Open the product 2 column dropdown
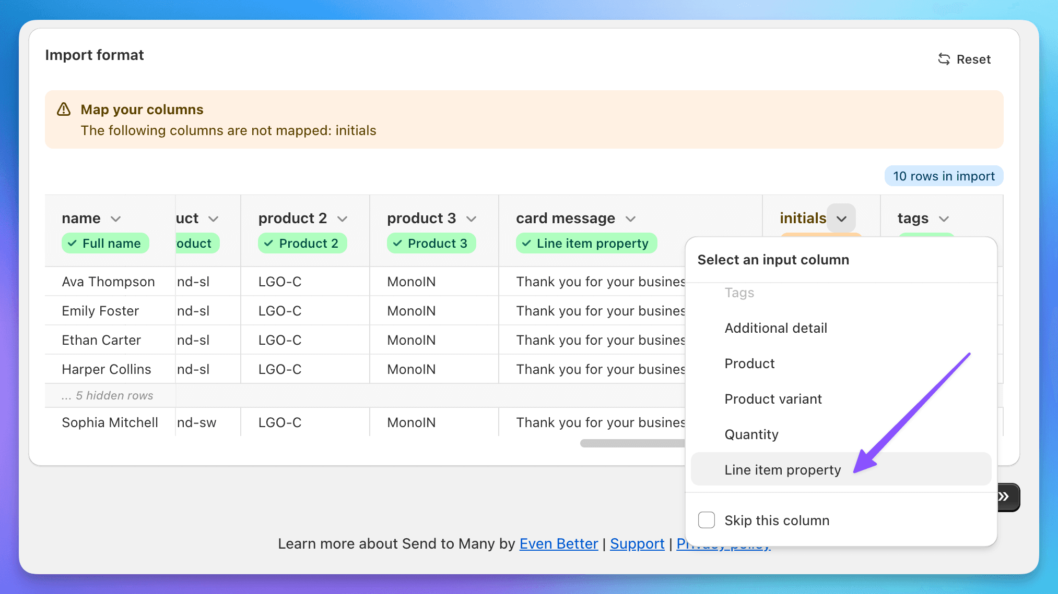The width and height of the screenshot is (1058, 594). pos(343,219)
